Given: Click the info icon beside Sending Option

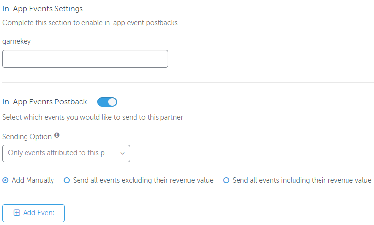Looking at the screenshot, I should (x=57, y=135).
